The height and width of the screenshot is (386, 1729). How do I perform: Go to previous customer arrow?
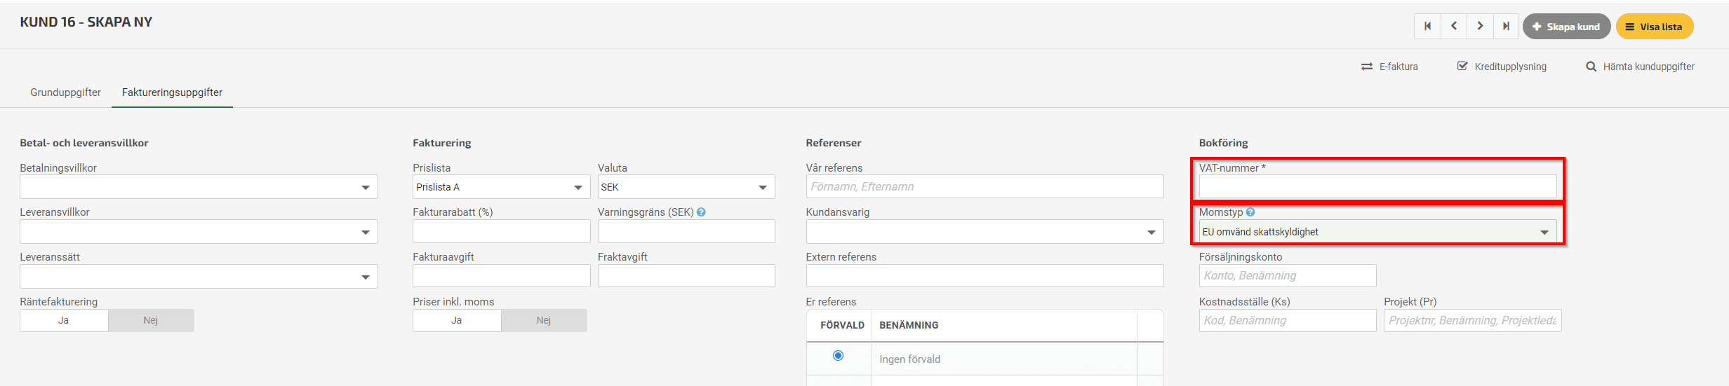1454,27
